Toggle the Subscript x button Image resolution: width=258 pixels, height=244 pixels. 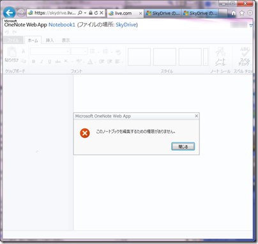[66, 61]
